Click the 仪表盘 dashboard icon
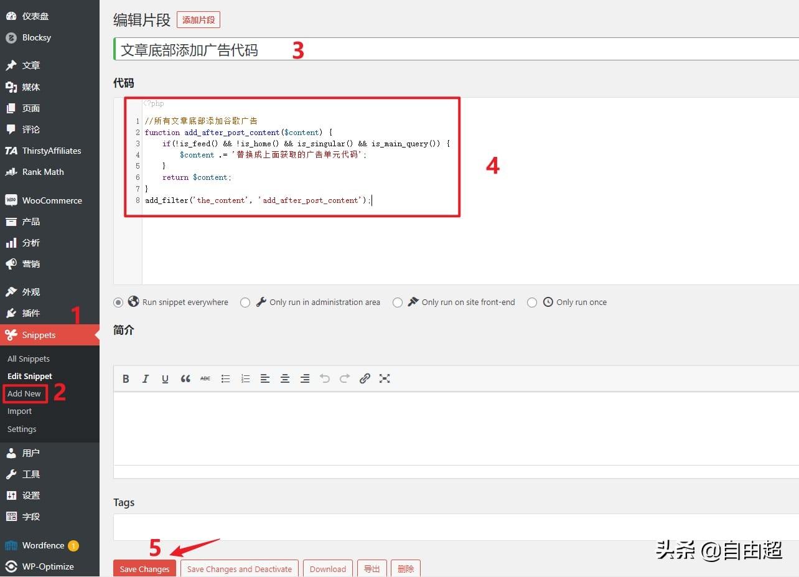This screenshot has height=577, width=799. tap(11, 16)
